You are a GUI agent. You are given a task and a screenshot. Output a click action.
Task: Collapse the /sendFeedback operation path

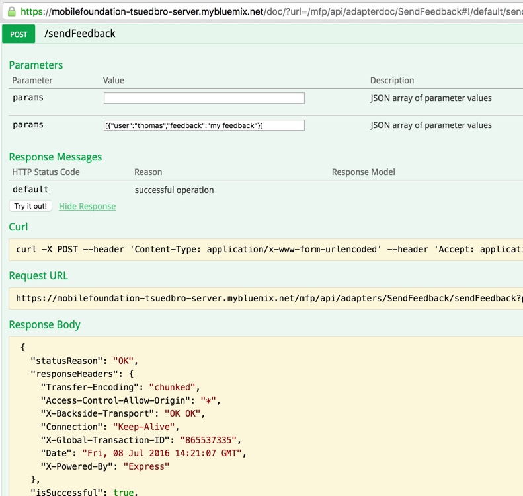[80, 34]
